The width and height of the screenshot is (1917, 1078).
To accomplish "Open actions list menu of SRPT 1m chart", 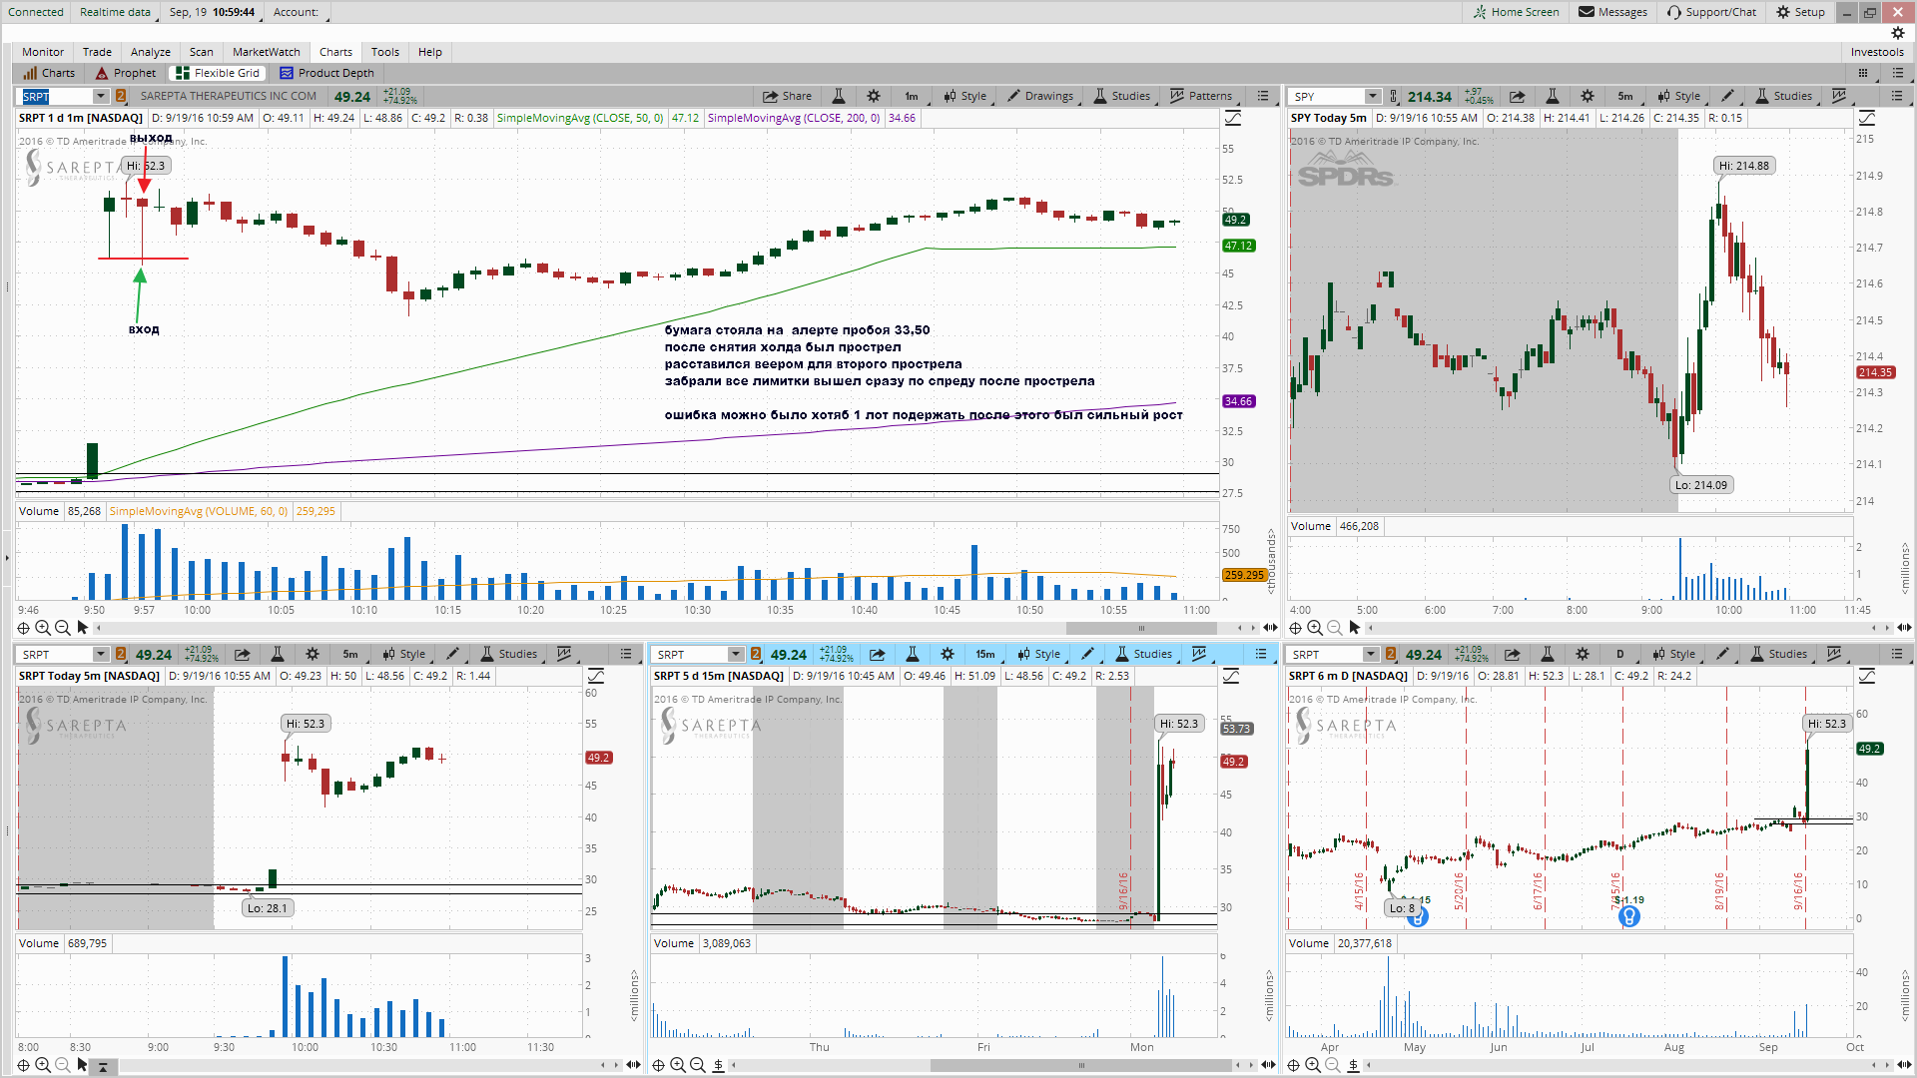I will click(x=1263, y=96).
